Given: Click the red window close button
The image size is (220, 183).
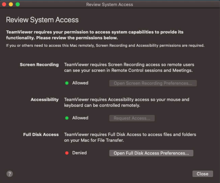Looking at the screenshot, I should (4, 4).
